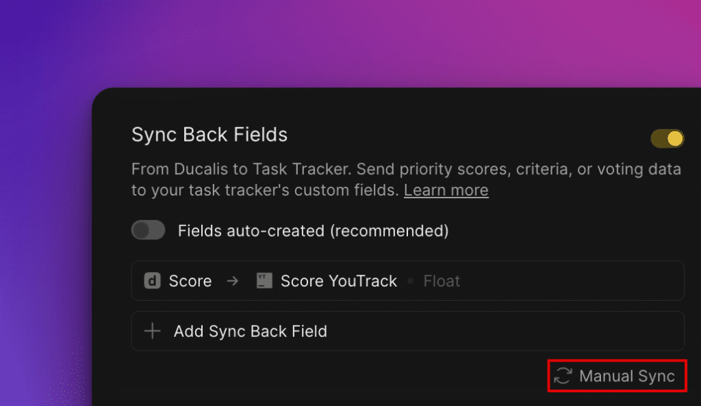Viewport: 701px width, 406px height.
Task: Click the 'From Ducalis to Task Tracker' description
Action: (407, 179)
